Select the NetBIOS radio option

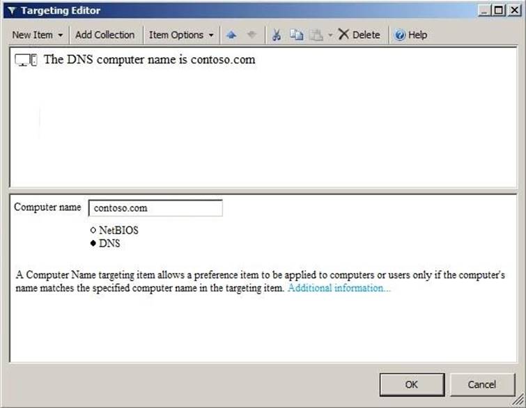click(x=93, y=230)
